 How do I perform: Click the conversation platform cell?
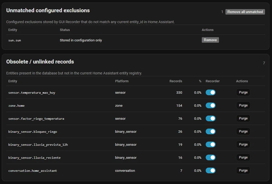tap(125, 171)
